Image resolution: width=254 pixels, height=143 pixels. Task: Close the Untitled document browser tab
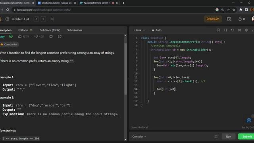(75, 3)
